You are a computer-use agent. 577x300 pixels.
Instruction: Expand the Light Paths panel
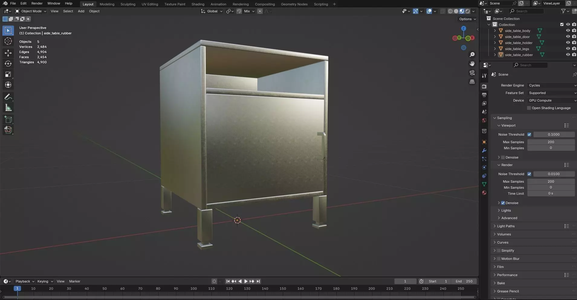506,226
